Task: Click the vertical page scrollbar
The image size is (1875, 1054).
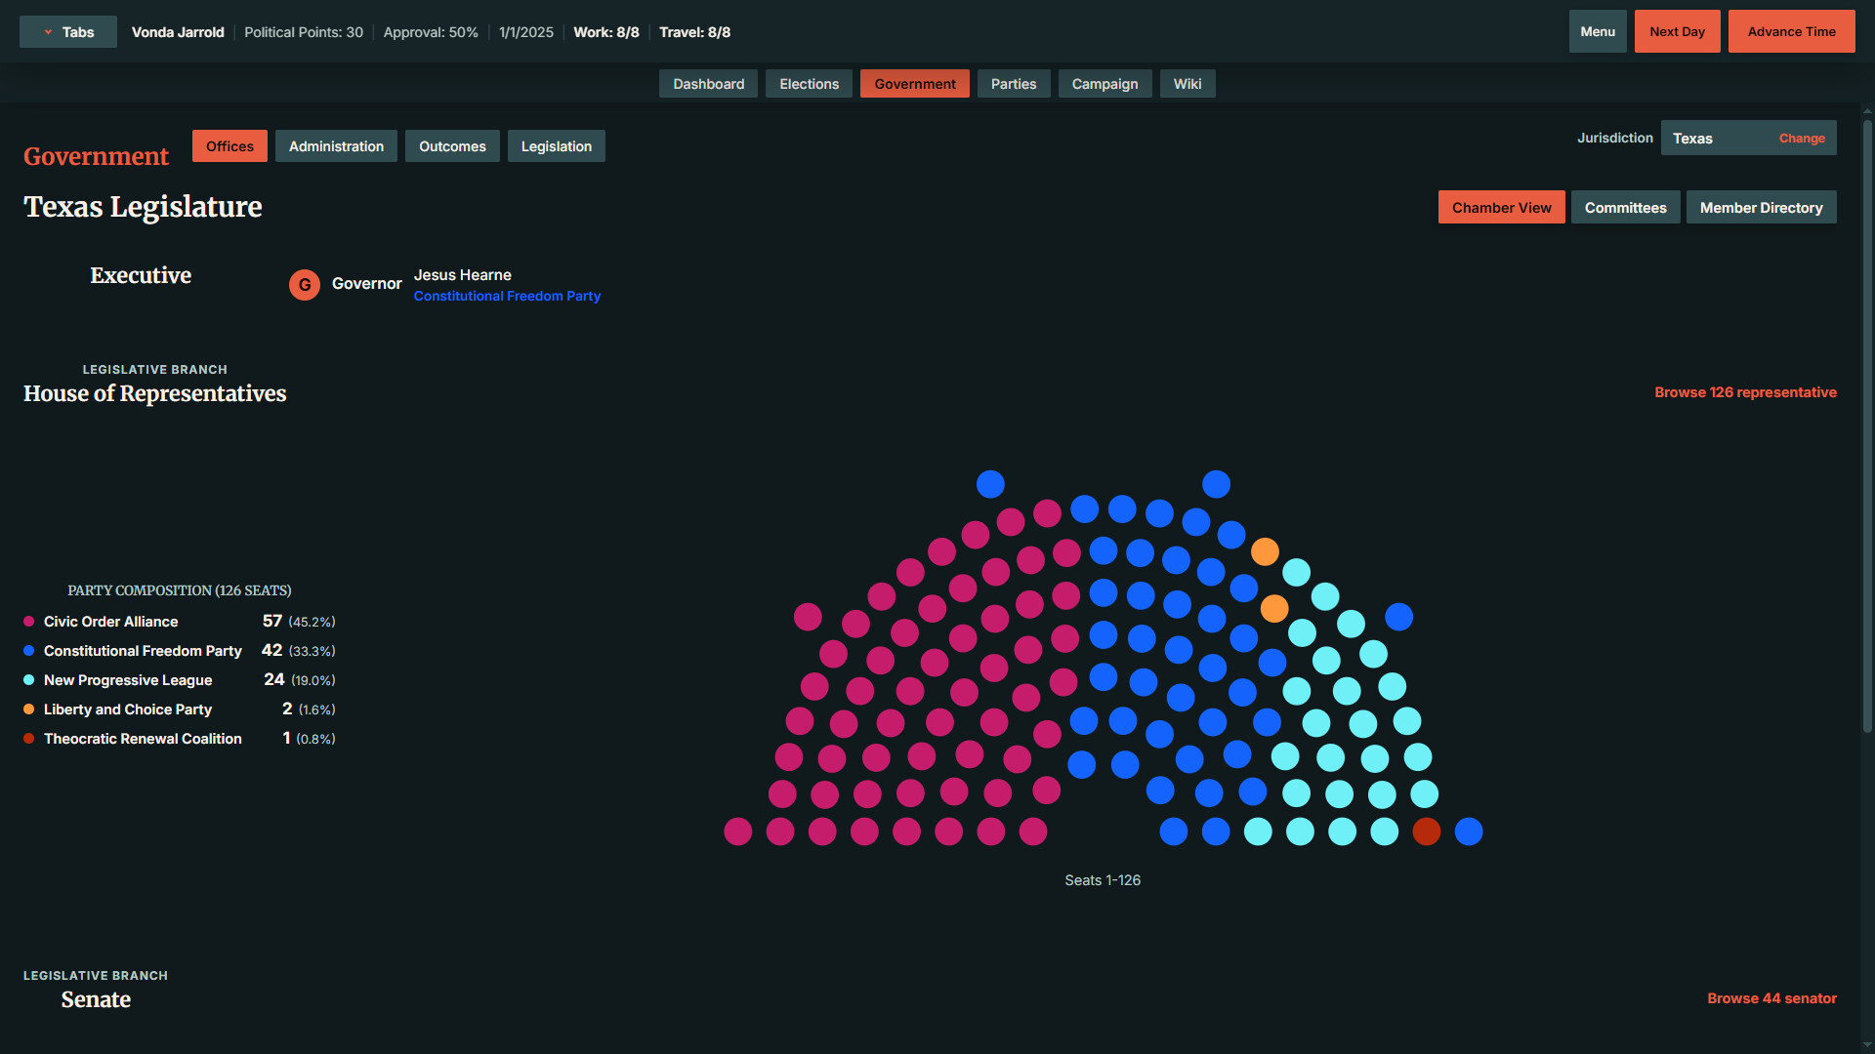Action: click(x=1867, y=426)
